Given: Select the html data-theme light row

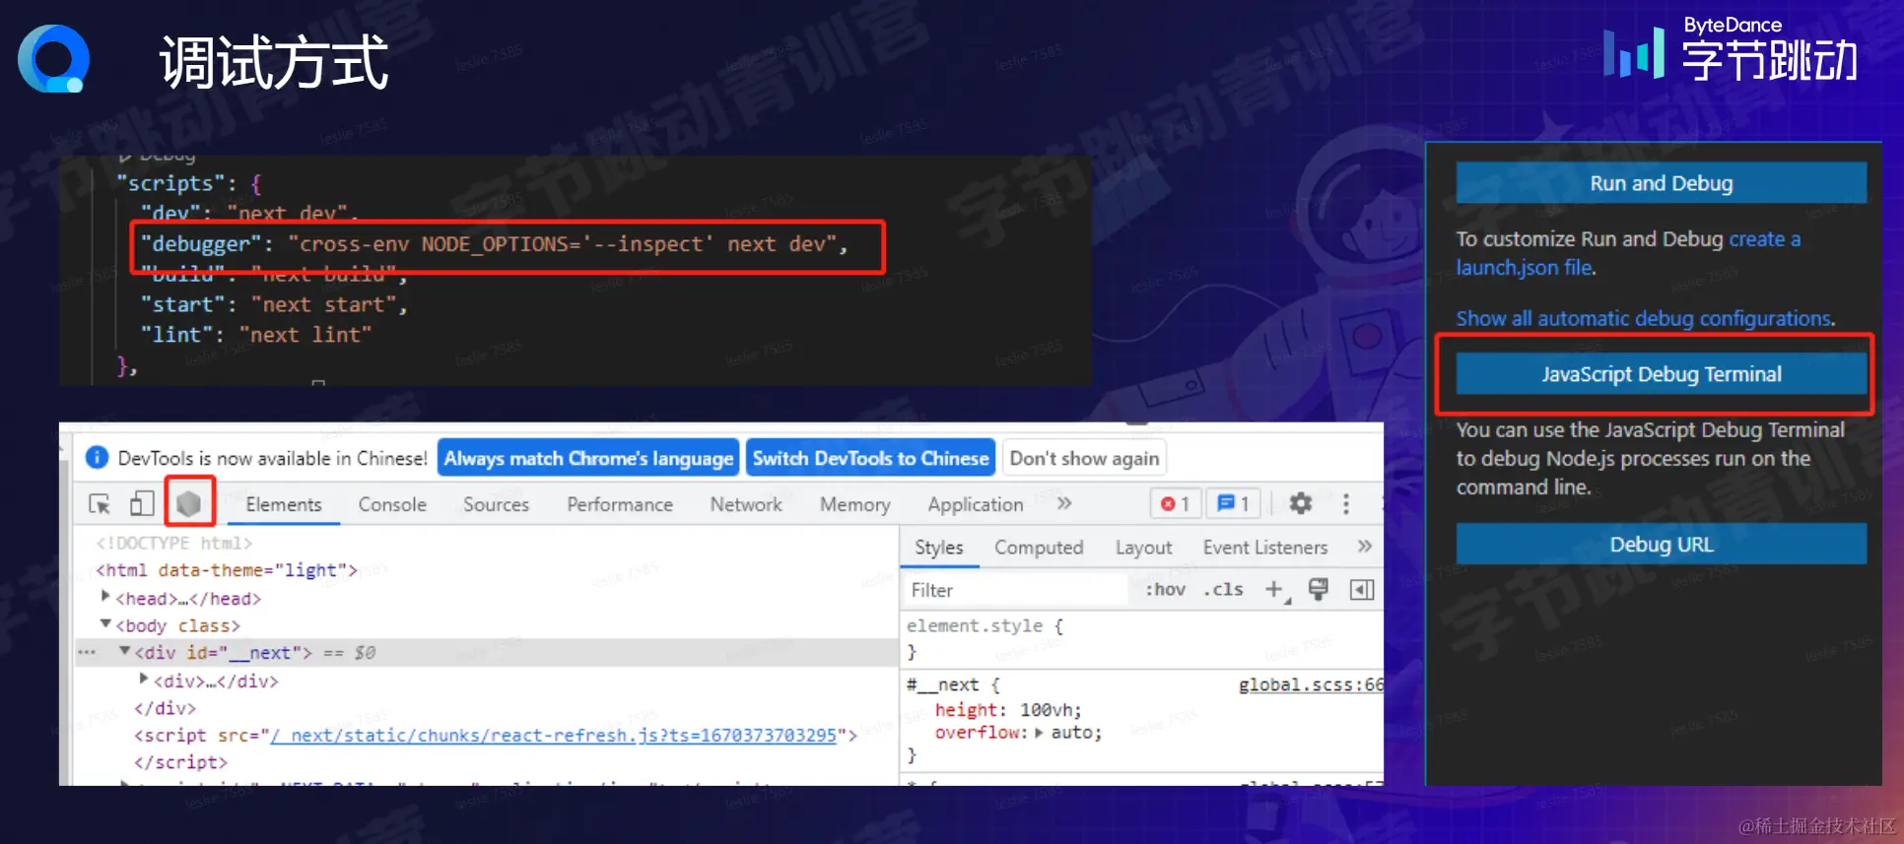Looking at the screenshot, I should pyautogui.click(x=226, y=570).
